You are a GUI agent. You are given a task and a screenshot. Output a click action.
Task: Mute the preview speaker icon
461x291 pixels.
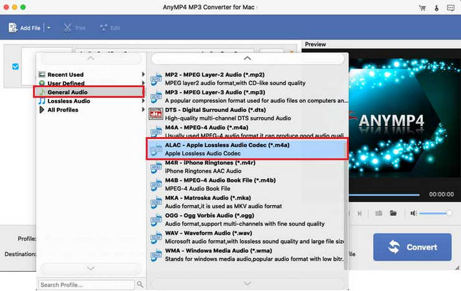point(413,213)
